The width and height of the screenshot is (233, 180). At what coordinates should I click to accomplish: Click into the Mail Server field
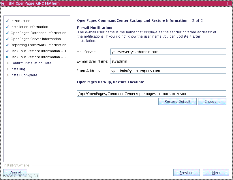168,52
